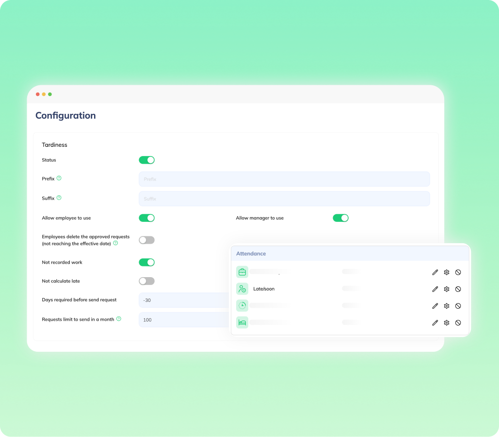Screen dimensions: 499x437
Task: Edit the Late/soon row with pencil icon
Action: [x=435, y=289]
